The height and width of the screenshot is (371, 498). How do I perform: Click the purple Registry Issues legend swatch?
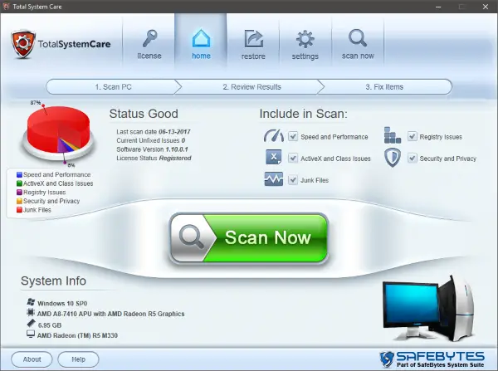[x=19, y=193]
